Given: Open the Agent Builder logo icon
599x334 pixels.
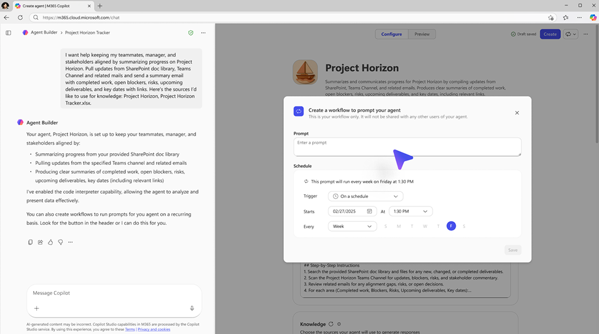Looking at the screenshot, I should click(x=25, y=33).
